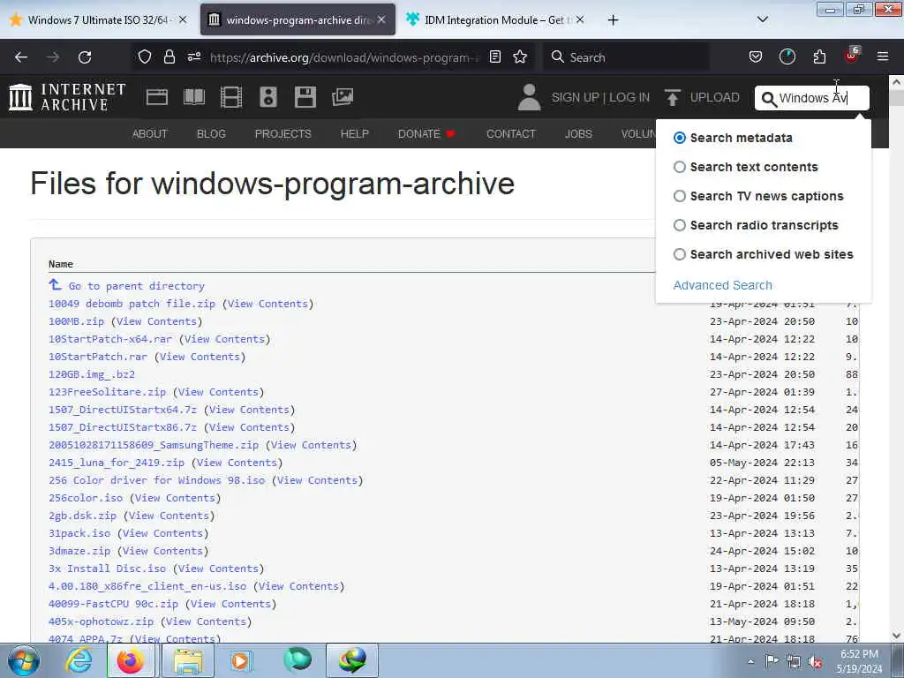Click the Upload arrow icon
This screenshot has width=904, height=678.
[672, 97]
